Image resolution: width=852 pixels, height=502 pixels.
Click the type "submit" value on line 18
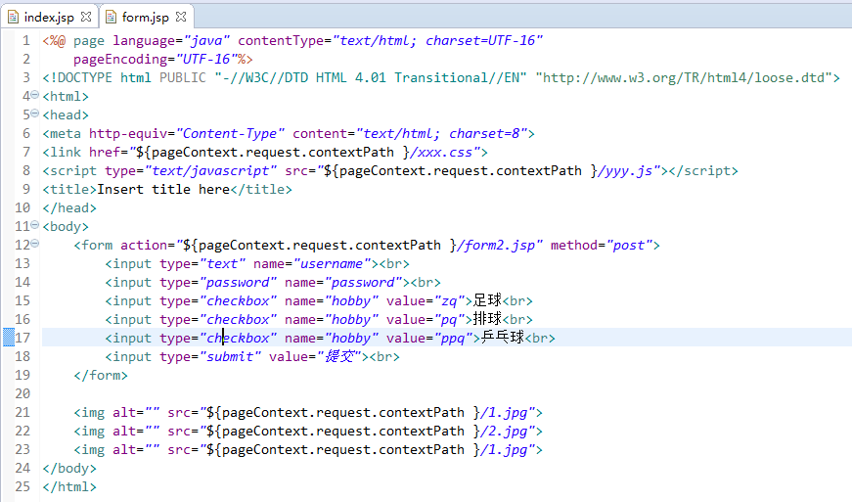pos(231,356)
